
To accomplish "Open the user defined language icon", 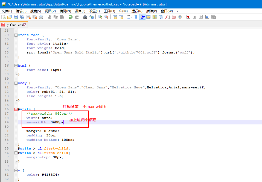I will click(149, 17).
